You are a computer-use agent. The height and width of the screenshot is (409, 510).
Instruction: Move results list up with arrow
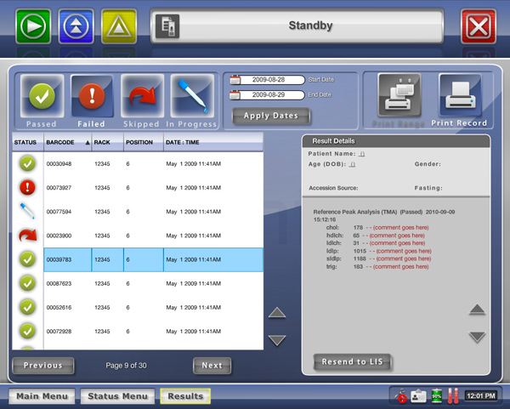pyautogui.click(x=277, y=313)
